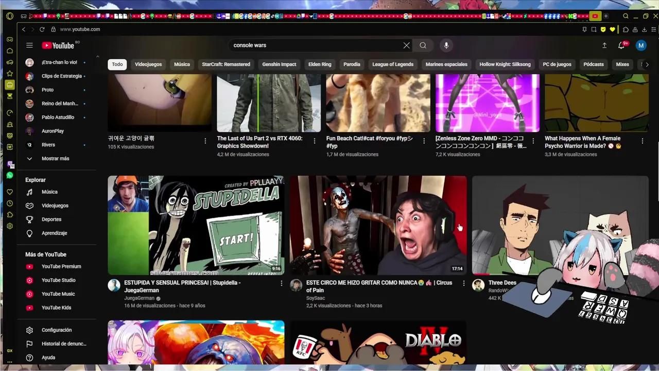659x371 pixels.
Task: Open a new tab with the plus button
Action: [606, 16]
